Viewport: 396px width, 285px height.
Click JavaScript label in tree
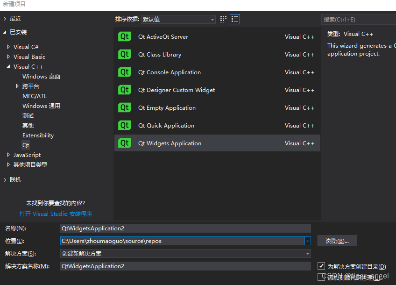click(x=27, y=155)
